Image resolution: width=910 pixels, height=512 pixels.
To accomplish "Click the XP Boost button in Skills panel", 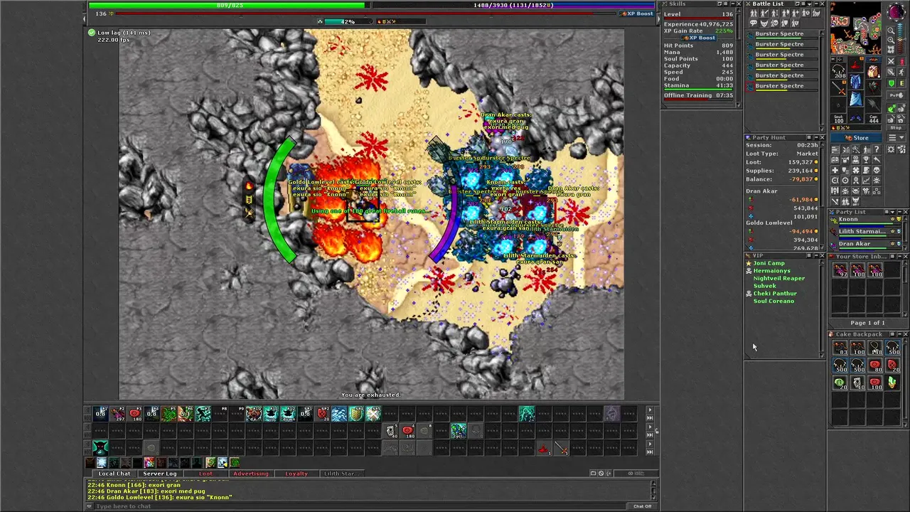I will (699, 38).
